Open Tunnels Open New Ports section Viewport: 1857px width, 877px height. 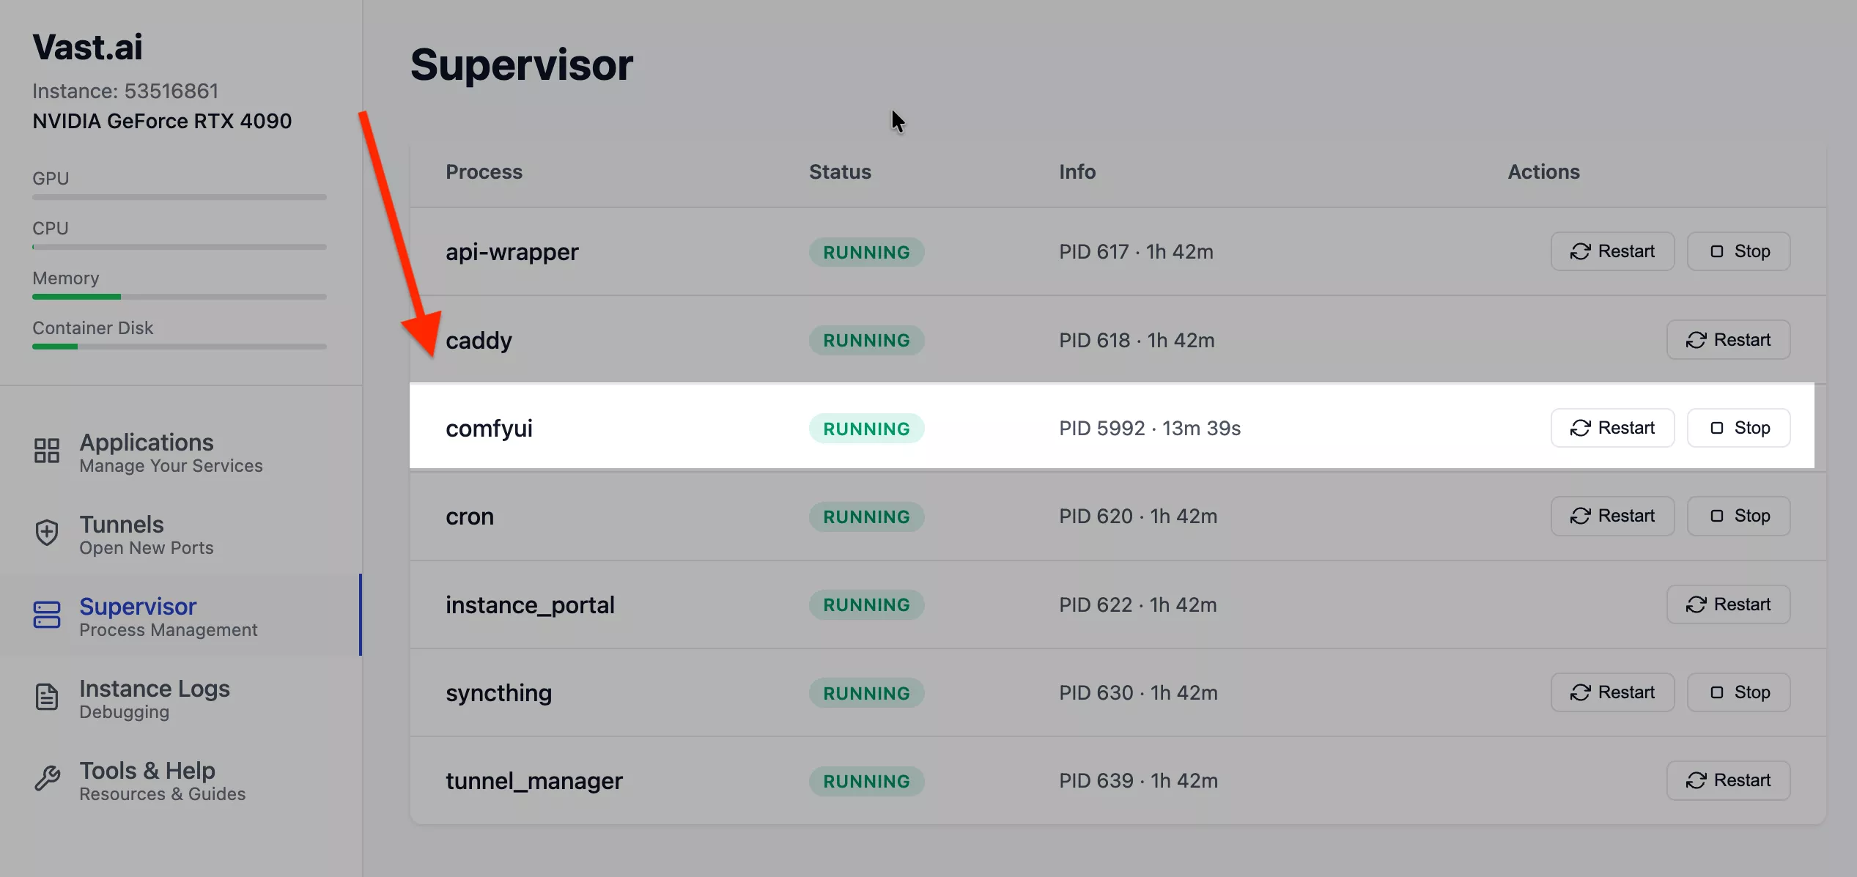coord(180,534)
